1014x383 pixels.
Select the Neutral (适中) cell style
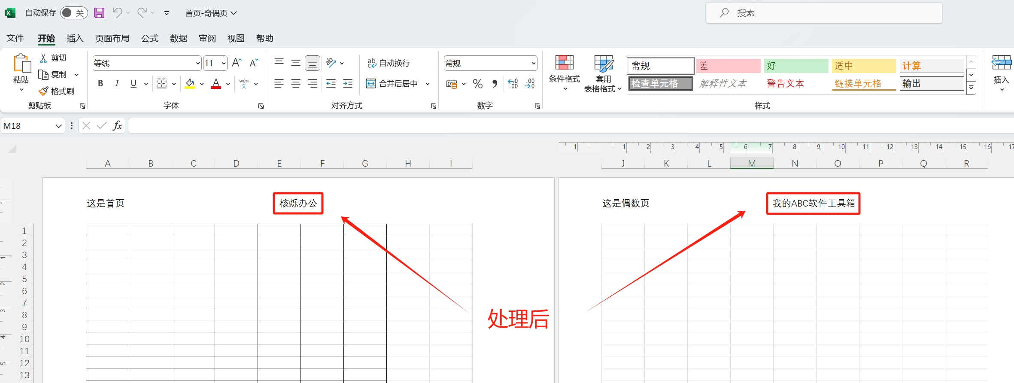[864, 66]
